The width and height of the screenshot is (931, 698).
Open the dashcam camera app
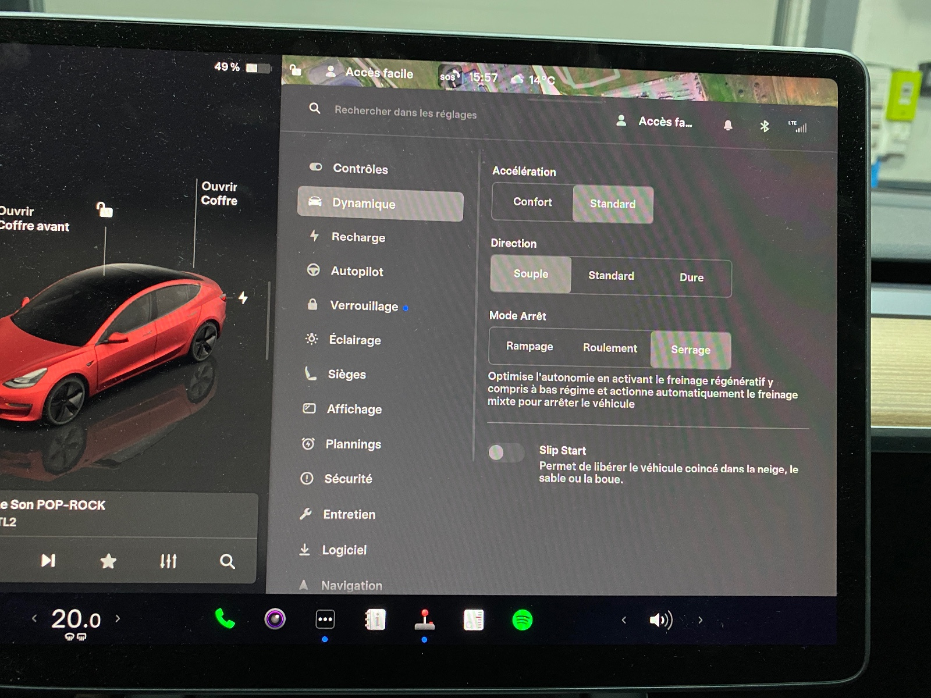pos(275,619)
